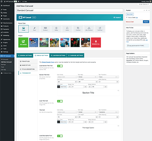Select the Audio source type

coord(67,29)
